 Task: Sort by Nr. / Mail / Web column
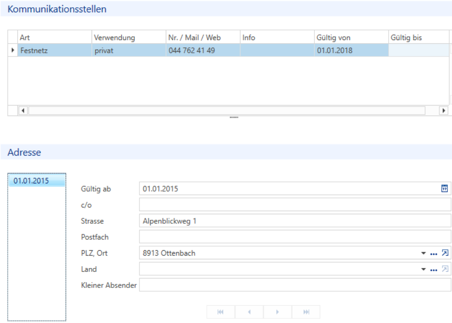coord(203,37)
